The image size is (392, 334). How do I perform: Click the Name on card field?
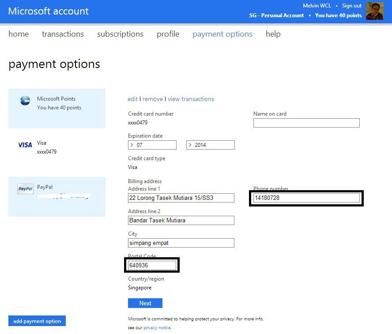(x=306, y=123)
